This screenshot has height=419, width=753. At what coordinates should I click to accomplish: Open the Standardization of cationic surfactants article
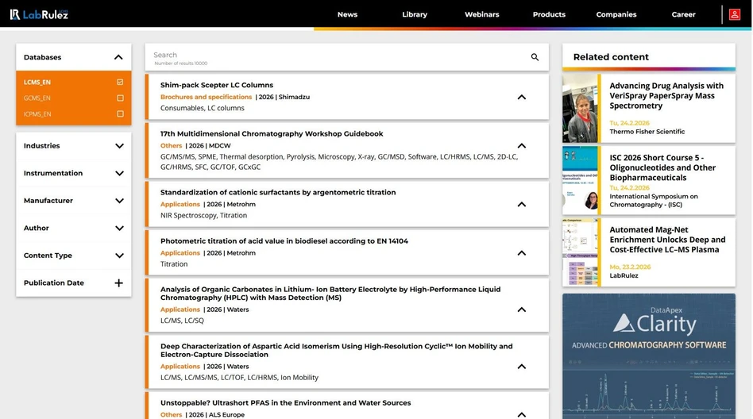[x=277, y=192]
